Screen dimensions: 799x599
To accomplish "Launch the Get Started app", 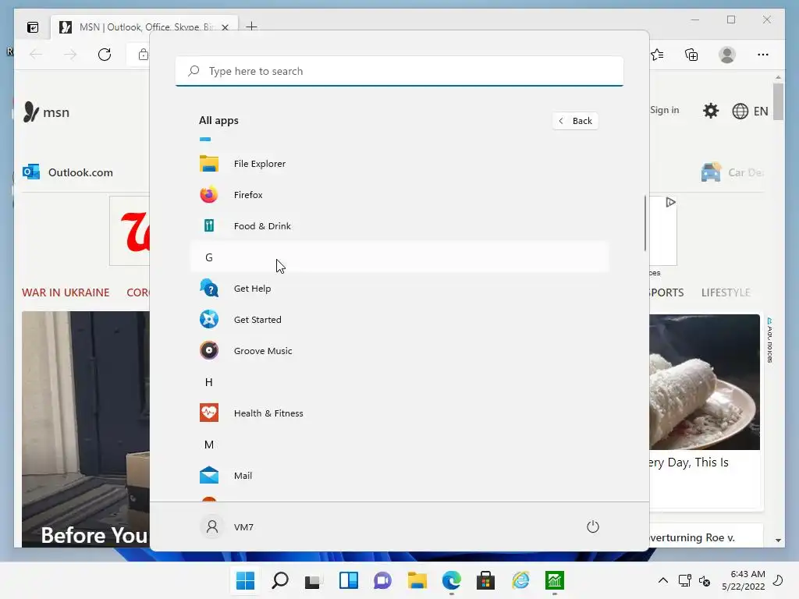I will point(399,319).
